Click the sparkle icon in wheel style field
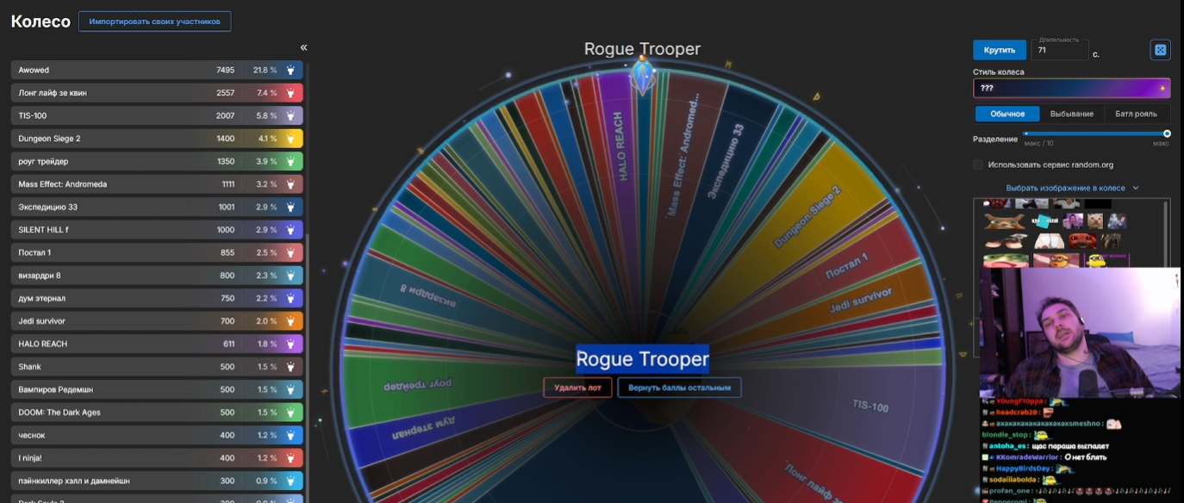The width and height of the screenshot is (1184, 503). click(1162, 88)
